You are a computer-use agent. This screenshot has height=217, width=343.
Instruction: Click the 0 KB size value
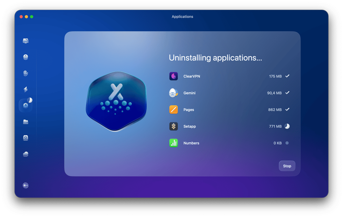(x=278, y=143)
